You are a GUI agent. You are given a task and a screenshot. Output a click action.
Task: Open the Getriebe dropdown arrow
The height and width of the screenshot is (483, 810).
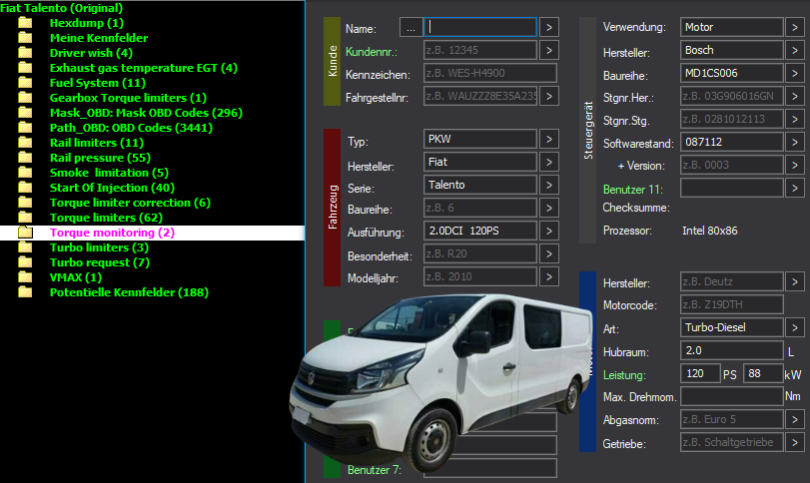click(795, 442)
